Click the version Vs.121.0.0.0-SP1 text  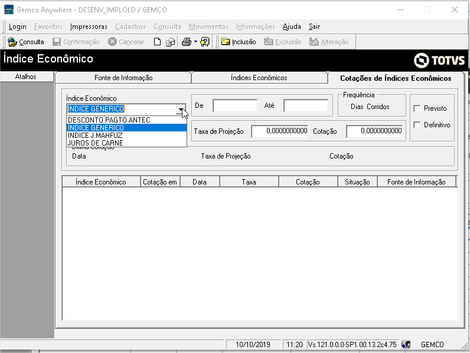pos(352,345)
